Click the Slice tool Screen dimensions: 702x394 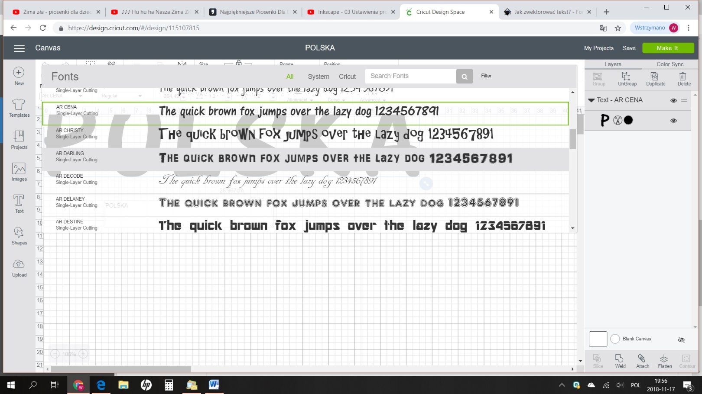point(598,361)
